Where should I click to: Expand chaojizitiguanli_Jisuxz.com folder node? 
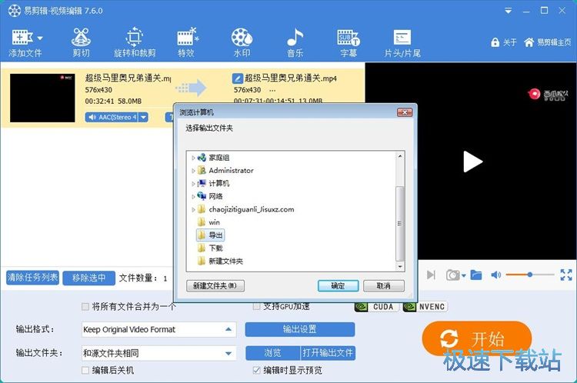pyautogui.click(x=193, y=210)
